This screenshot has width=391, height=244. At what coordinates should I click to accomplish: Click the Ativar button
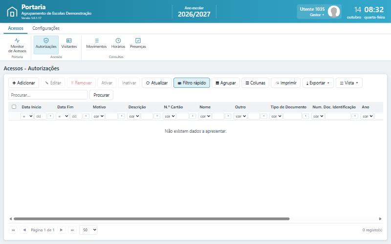[x=107, y=82]
